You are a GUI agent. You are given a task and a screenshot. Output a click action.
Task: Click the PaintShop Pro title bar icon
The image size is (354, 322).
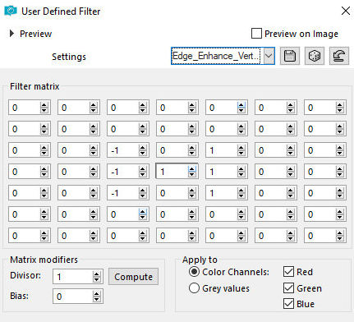(x=11, y=11)
